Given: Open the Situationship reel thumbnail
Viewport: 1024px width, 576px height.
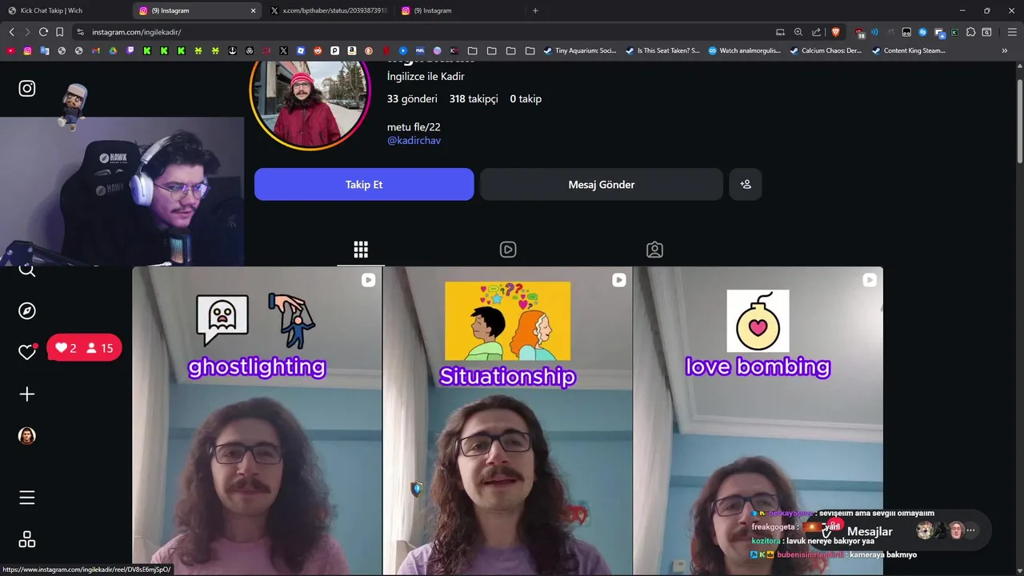Looking at the screenshot, I should pos(507,421).
